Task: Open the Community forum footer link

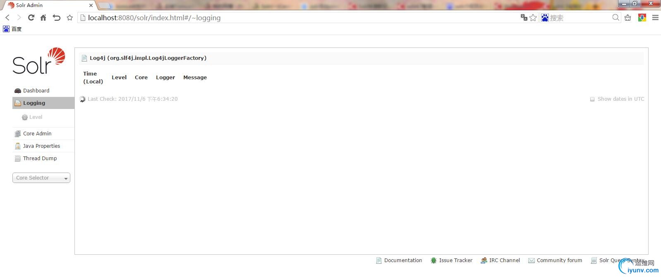Action: [559, 260]
